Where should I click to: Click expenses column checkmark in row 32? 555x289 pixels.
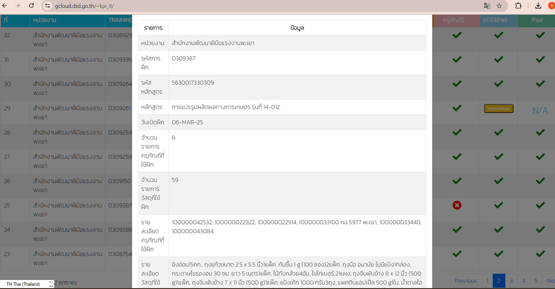[499, 35]
